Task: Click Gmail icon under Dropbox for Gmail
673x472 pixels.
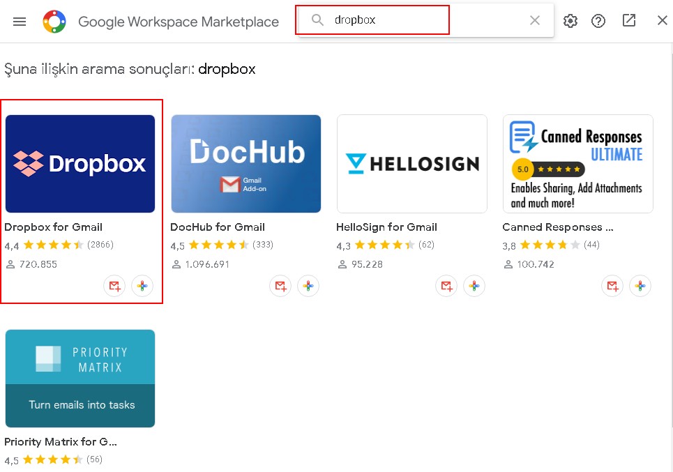Action: pyautogui.click(x=114, y=286)
